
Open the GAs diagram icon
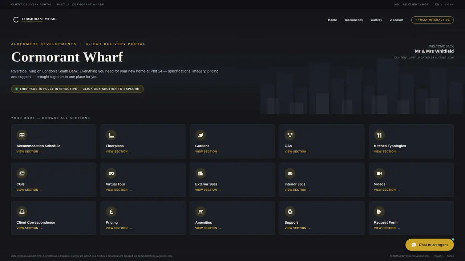tap(290, 135)
